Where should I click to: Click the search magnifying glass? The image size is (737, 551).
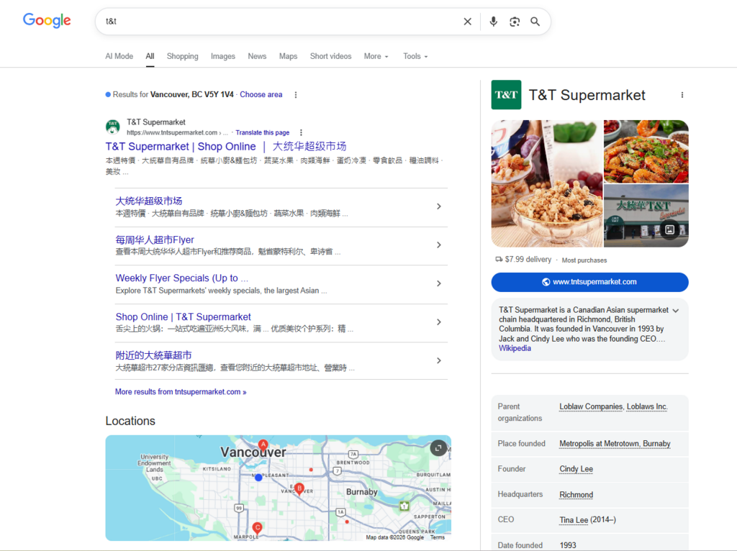tap(535, 22)
